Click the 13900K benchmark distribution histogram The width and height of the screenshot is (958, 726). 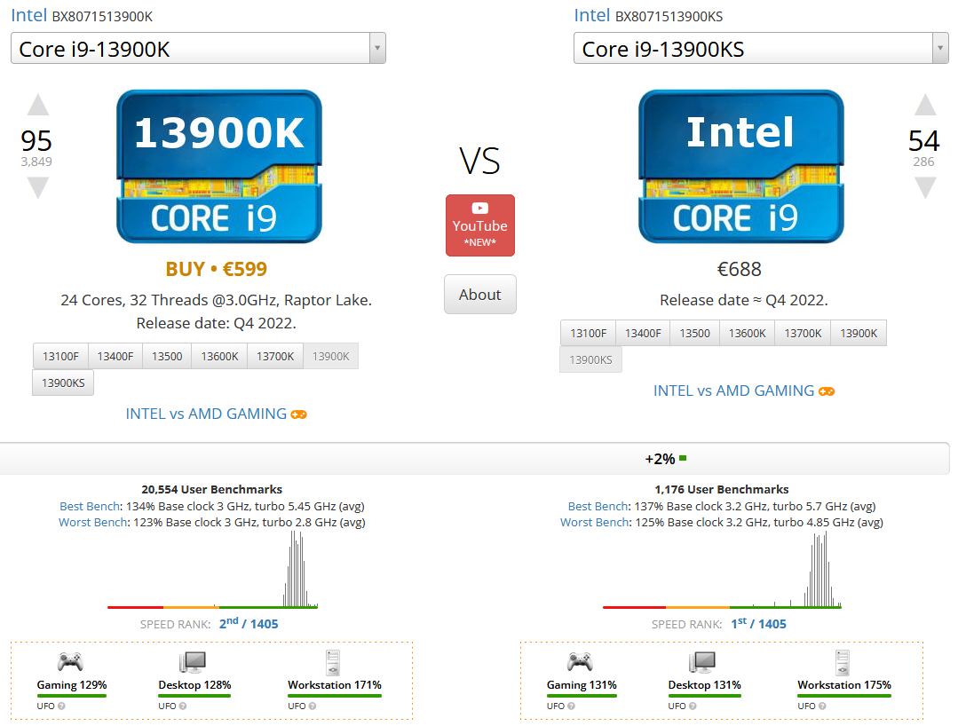212,570
